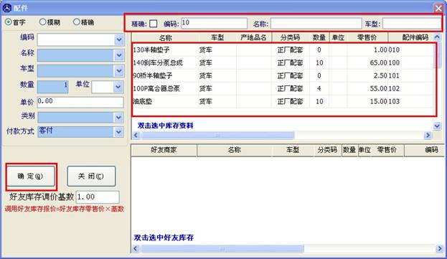This screenshot has width=447, height=259.
Task: Click friend inventory horizontal scrollbar thumb
Action: [222, 249]
